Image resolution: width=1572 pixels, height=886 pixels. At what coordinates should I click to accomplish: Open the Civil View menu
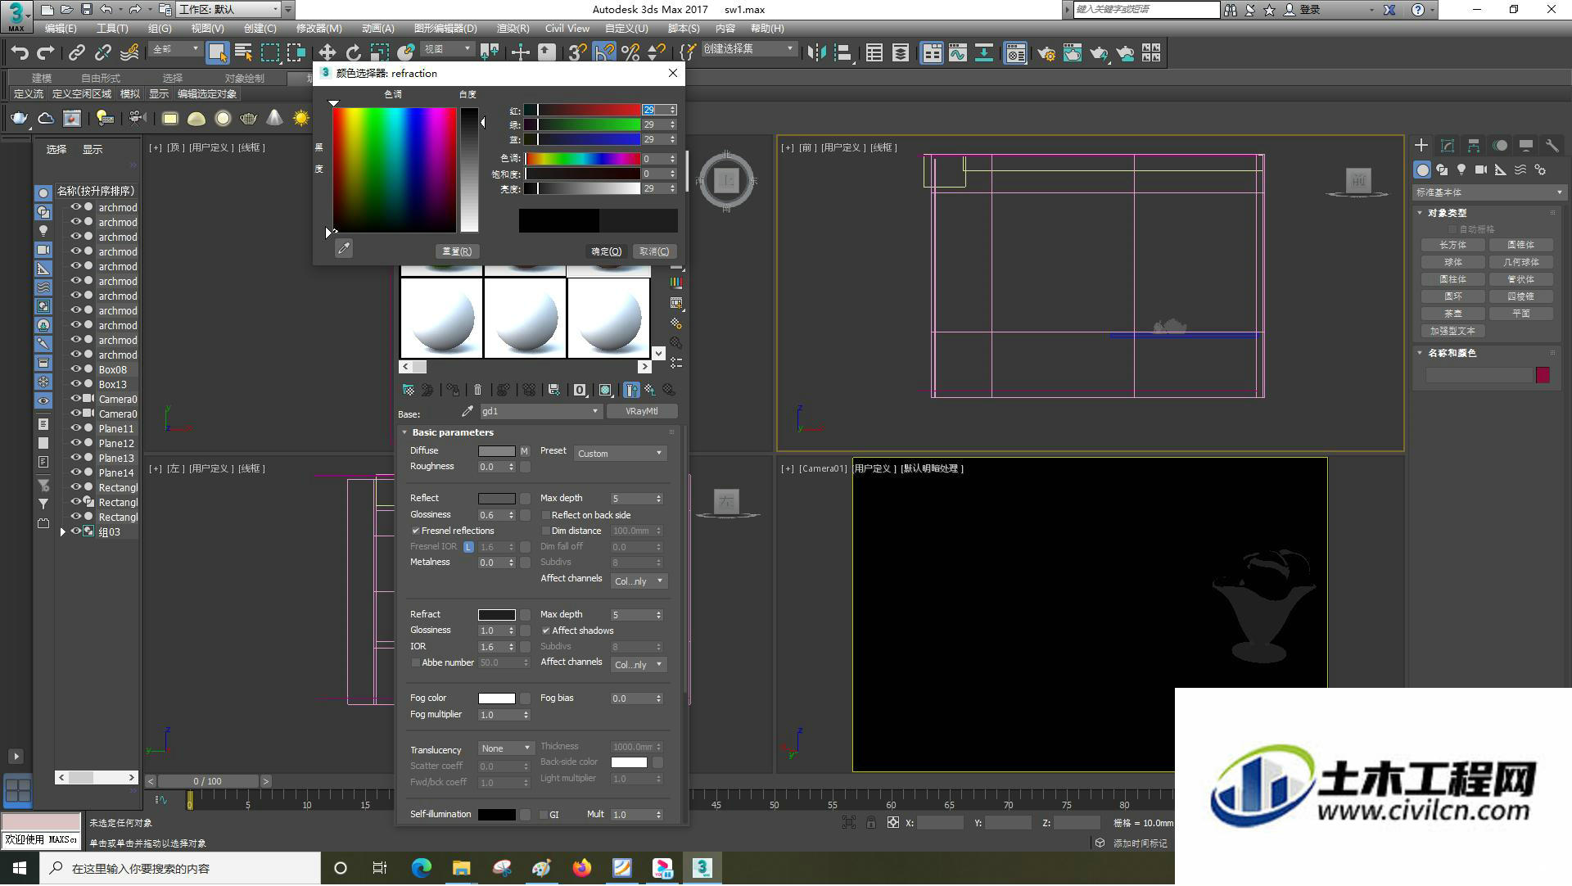click(567, 28)
